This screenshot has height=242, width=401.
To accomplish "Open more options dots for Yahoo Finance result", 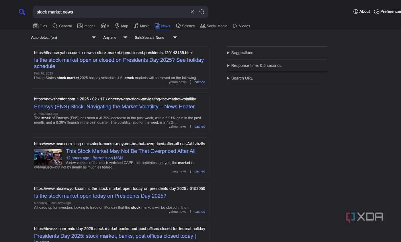I will [x=191, y=82].
